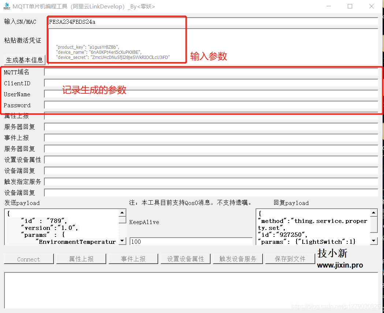Click inside the 回复payload text box

pos(313,227)
